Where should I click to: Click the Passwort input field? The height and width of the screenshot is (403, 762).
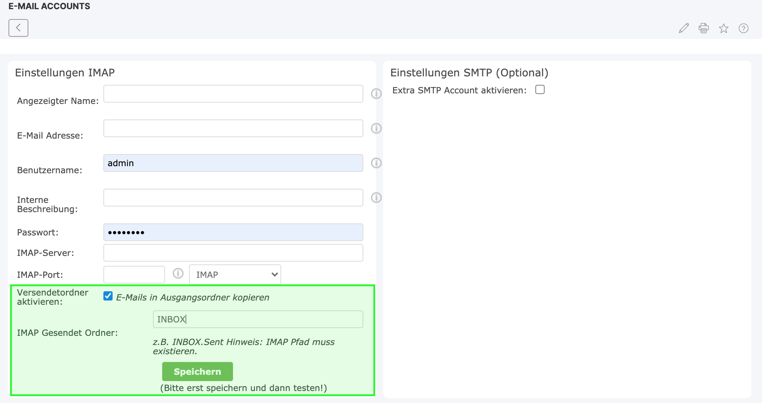[233, 232]
